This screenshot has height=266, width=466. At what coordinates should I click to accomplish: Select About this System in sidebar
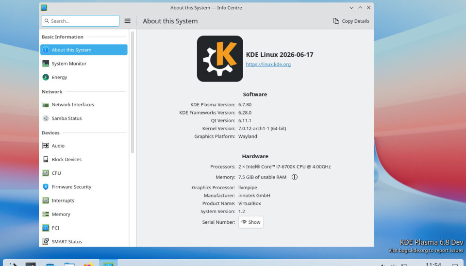click(84, 50)
